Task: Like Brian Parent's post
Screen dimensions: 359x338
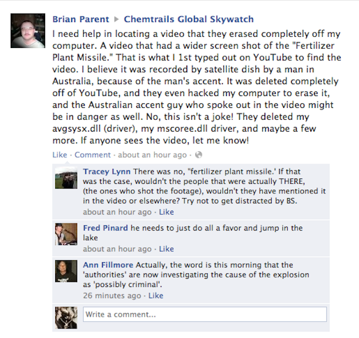Action: (59, 155)
